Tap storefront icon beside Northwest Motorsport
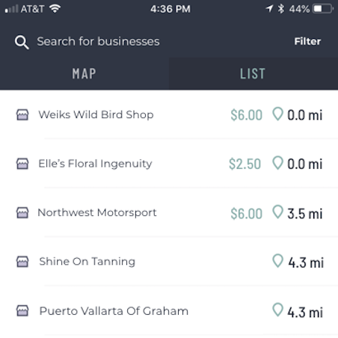Screen dimensions: 338x338 coord(22,212)
